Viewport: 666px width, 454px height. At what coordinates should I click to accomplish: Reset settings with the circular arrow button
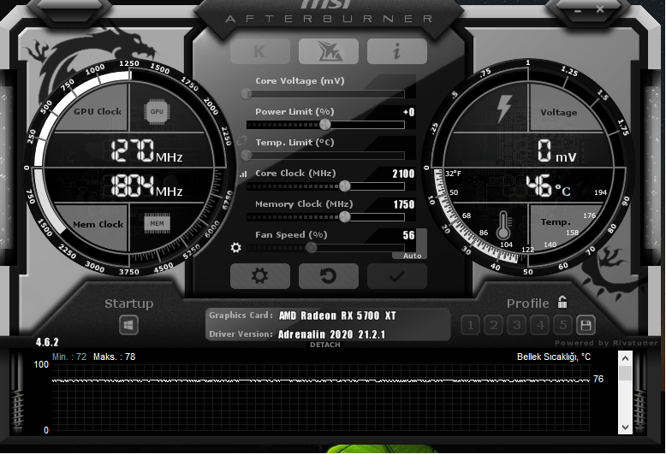pyautogui.click(x=329, y=276)
